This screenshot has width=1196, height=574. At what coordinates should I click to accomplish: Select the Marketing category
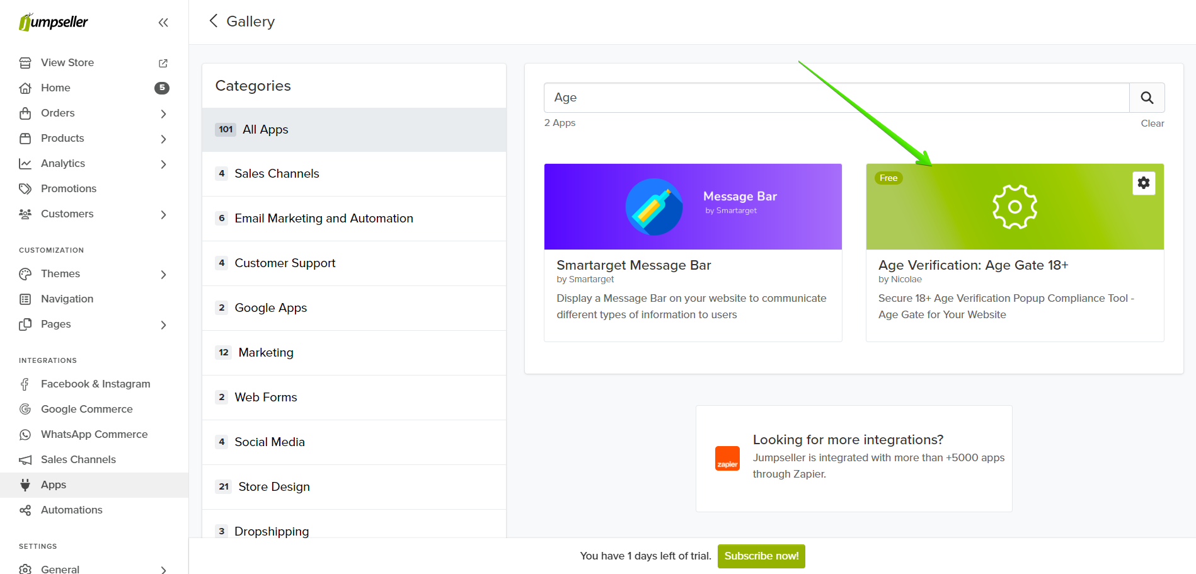click(265, 353)
